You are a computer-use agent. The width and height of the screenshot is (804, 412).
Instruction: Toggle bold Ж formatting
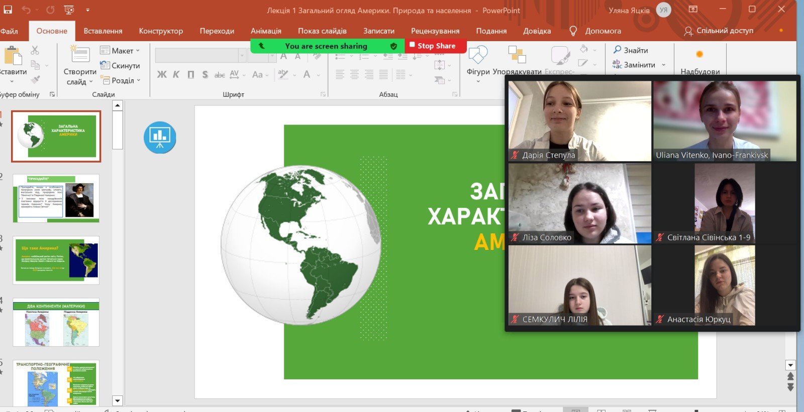162,74
